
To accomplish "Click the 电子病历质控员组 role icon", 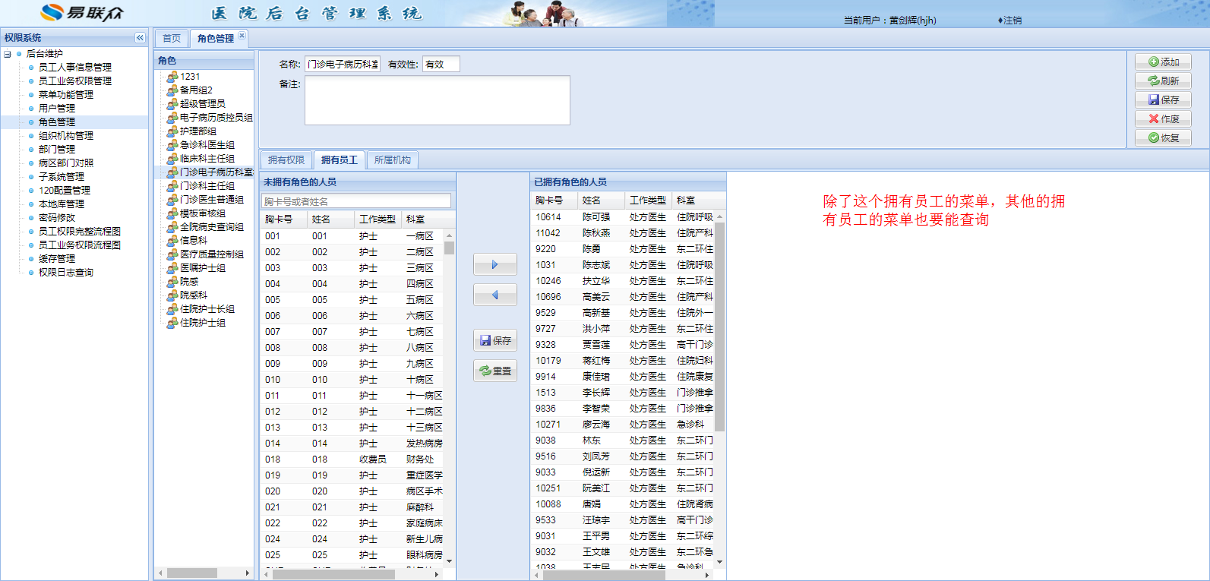I will 172,118.
